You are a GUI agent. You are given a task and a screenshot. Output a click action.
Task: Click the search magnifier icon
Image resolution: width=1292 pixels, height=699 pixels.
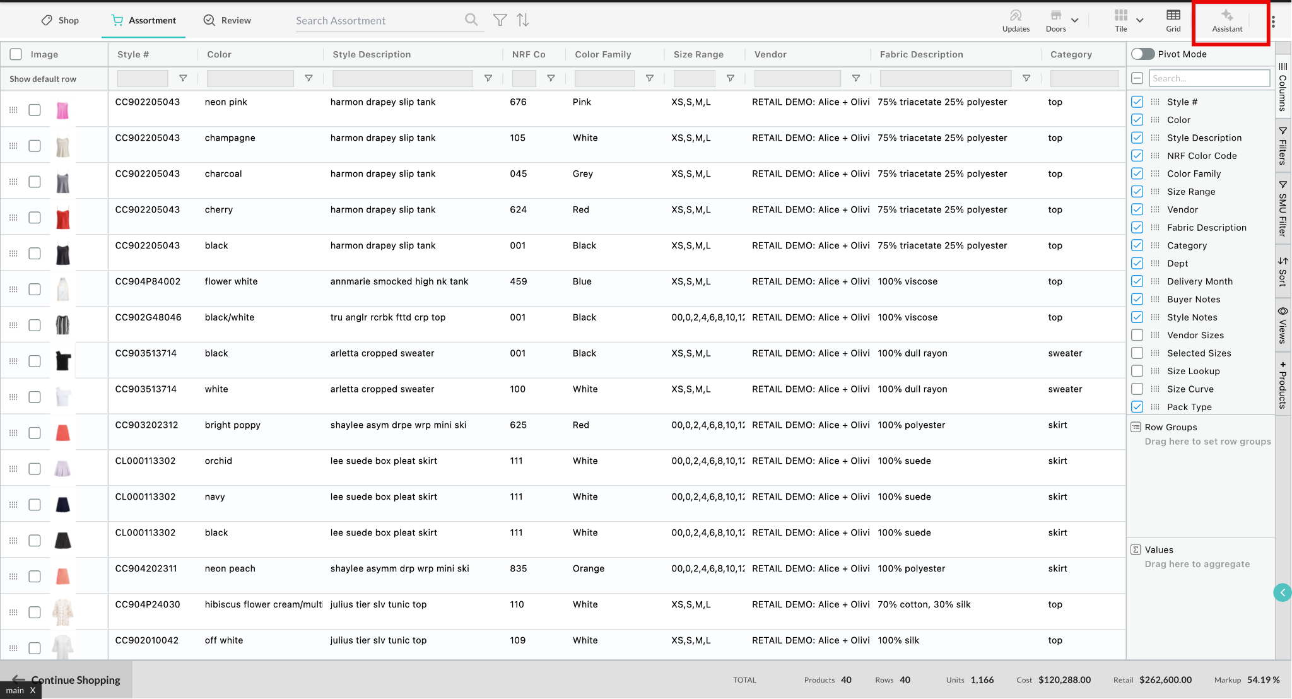[x=471, y=20]
